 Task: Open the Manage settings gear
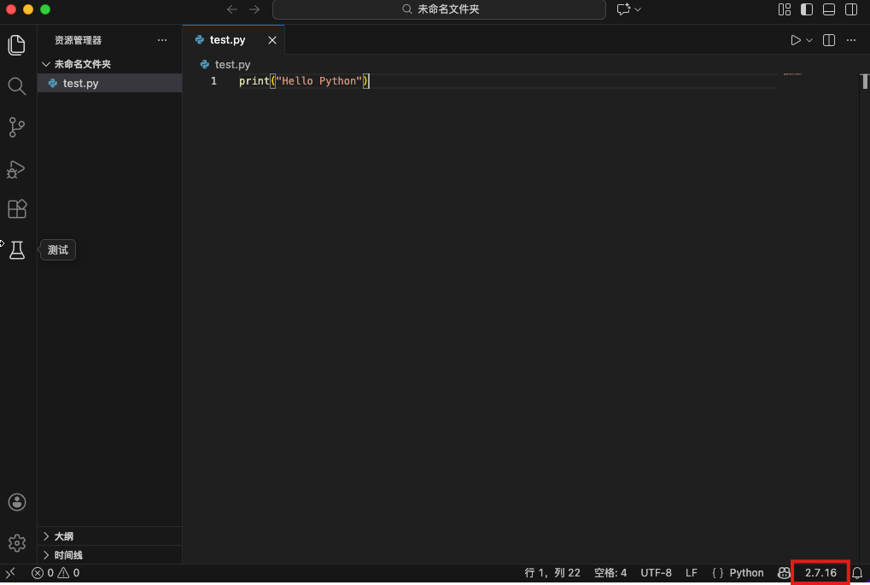16,543
